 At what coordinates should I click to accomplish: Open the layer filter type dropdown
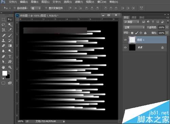coord(131,22)
